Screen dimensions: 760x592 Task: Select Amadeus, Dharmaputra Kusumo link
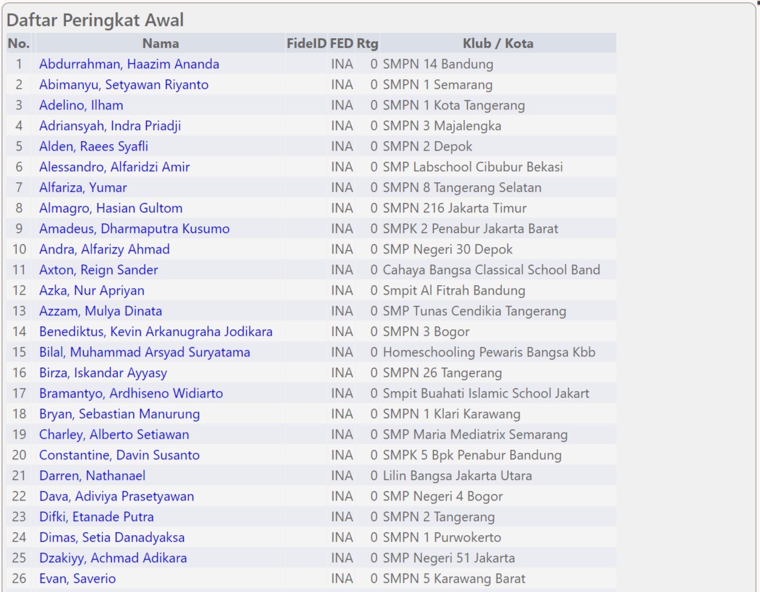(x=134, y=229)
